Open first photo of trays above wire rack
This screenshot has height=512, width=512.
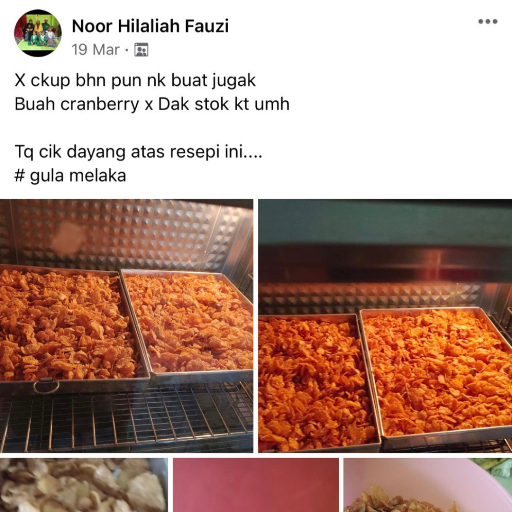click(x=126, y=326)
